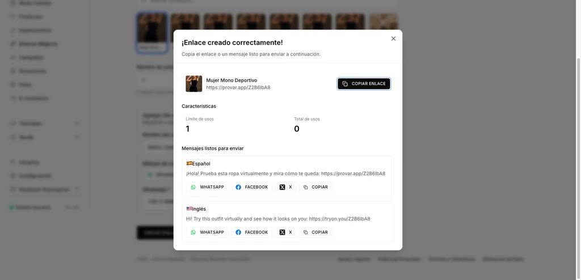The height and width of the screenshot is (280, 581).
Task: Close the link created dialog
Action: coord(394,39)
